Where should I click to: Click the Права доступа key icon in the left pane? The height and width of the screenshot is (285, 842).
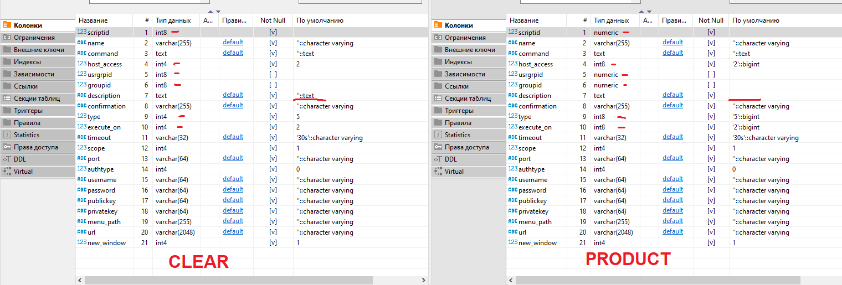(x=7, y=147)
